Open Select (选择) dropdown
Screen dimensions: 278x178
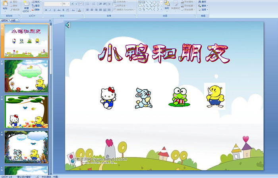203,10
